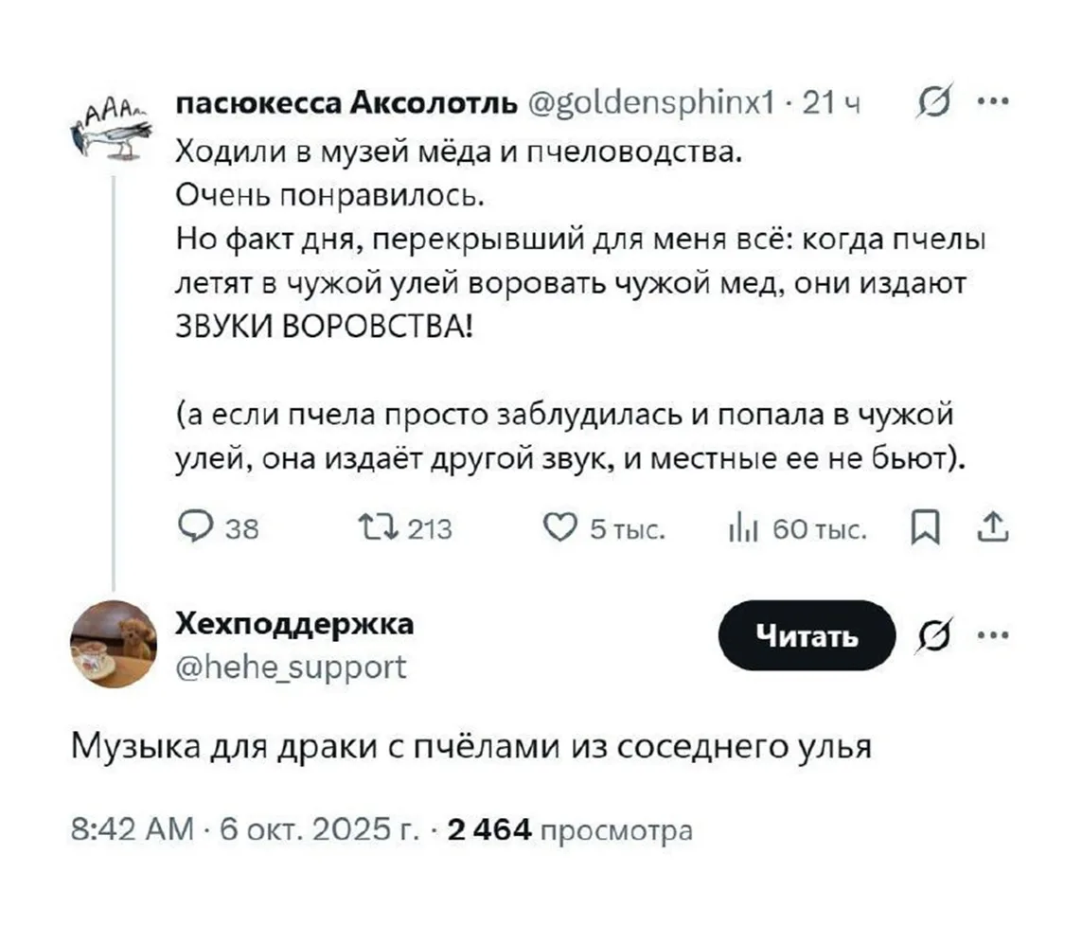The image size is (1082, 925).
Task: Follow Хехподдержка with the Читать button
Action: click(x=807, y=636)
